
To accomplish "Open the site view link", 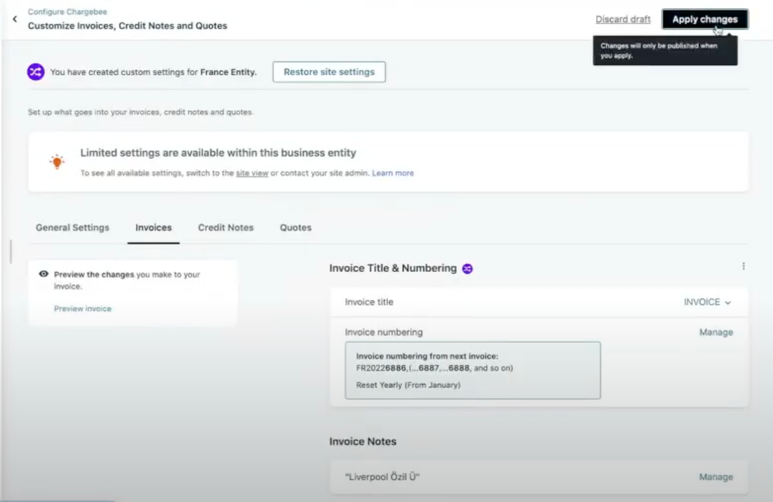I will coord(252,173).
